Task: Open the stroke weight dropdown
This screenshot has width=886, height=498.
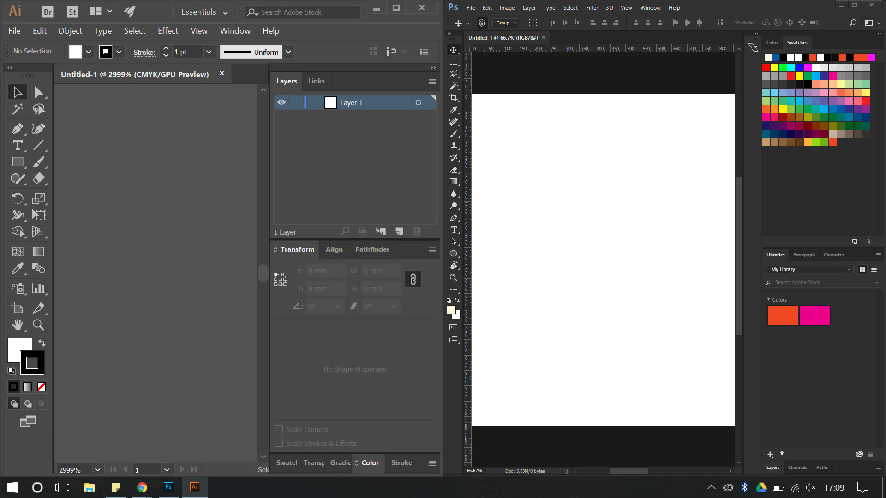Action: (209, 52)
